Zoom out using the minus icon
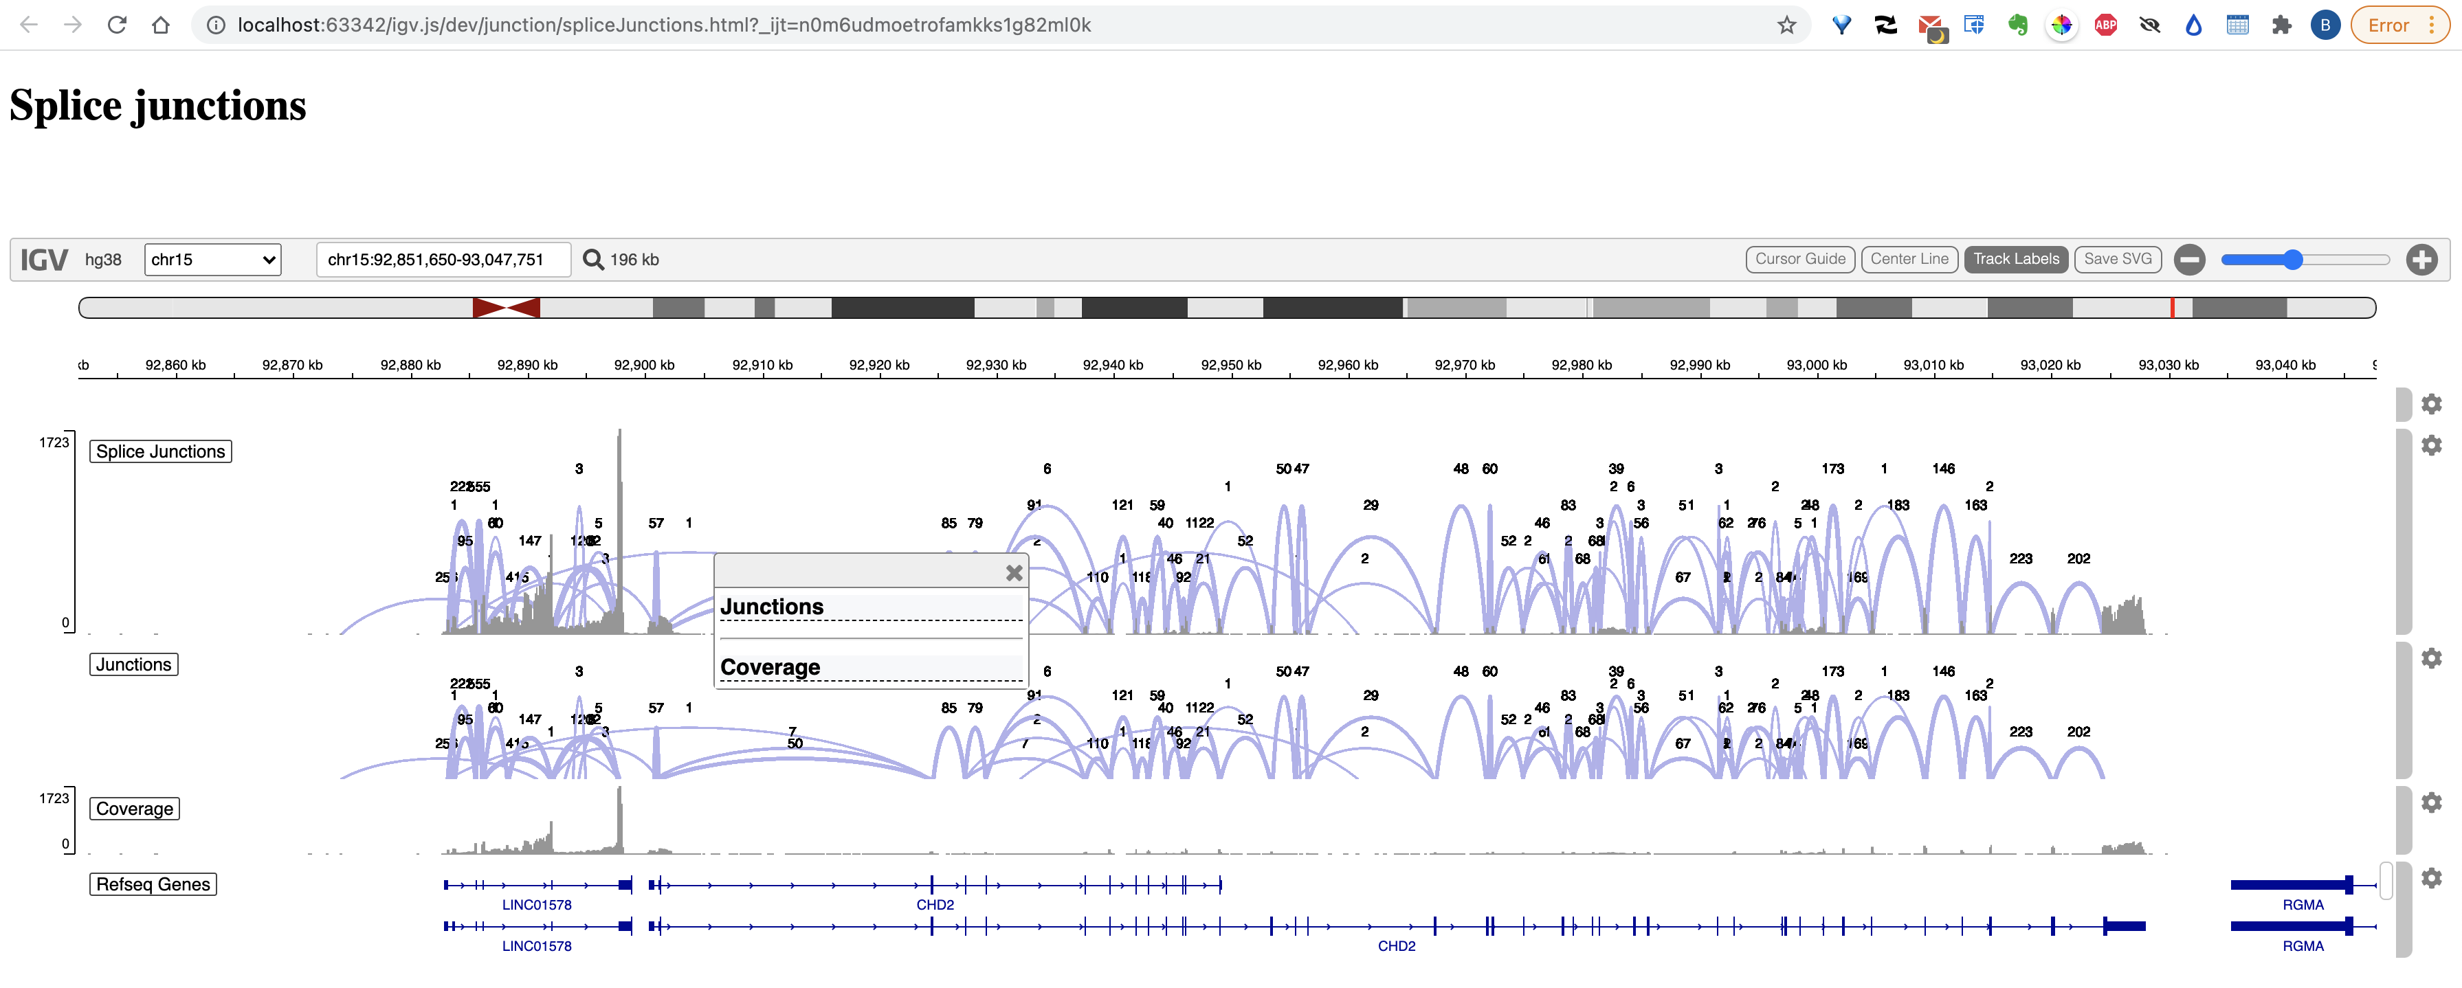 pyautogui.click(x=2190, y=259)
